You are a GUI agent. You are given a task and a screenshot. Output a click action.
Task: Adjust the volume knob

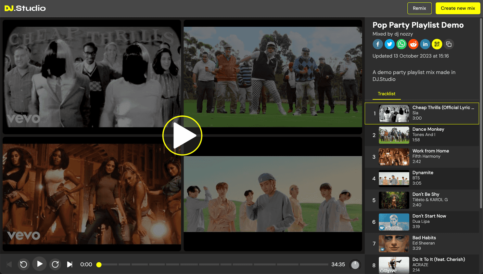click(355, 265)
